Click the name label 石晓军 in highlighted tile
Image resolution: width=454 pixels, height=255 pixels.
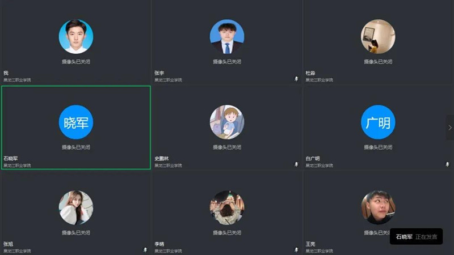point(11,159)
